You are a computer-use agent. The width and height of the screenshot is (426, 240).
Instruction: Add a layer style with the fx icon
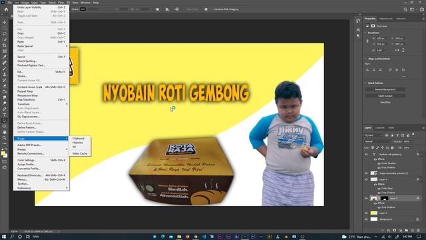coord(389,231)
